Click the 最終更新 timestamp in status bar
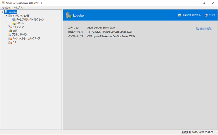The width and height of the screenshot is (218, 135). click(x=197, y=132)
